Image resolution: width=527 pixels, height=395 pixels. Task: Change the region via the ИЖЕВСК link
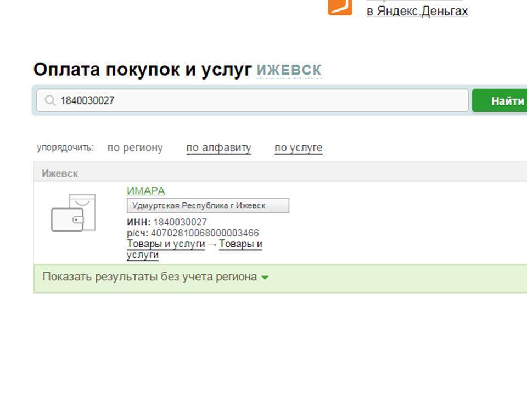(x=289, y=70)
